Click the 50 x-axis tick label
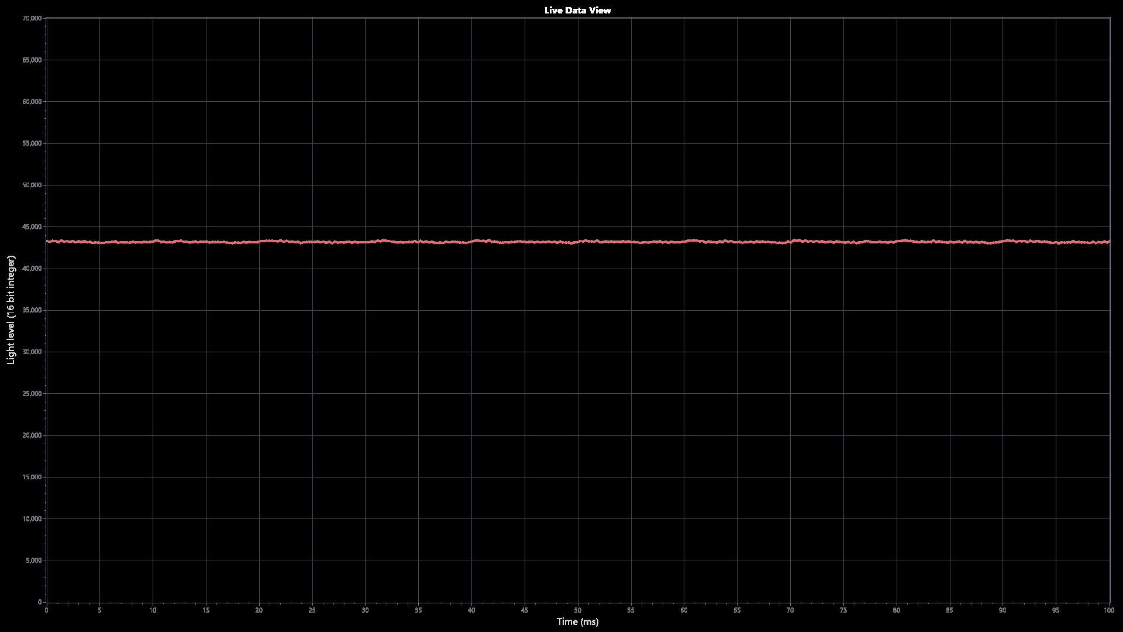The height and width of the screenshot is (632, 1123). [578, 610]
